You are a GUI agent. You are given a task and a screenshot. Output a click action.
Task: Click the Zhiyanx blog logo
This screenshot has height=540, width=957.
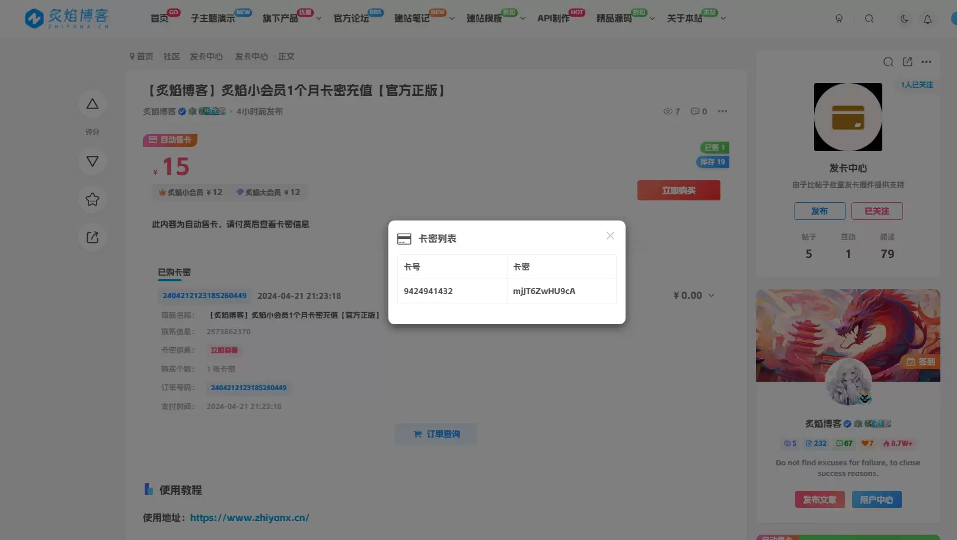pos(66,18)
